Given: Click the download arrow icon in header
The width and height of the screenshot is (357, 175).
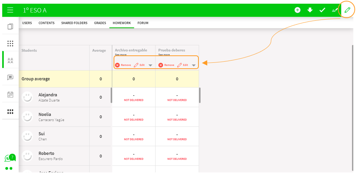Looking at the screenshot, I should click(310, 10).
